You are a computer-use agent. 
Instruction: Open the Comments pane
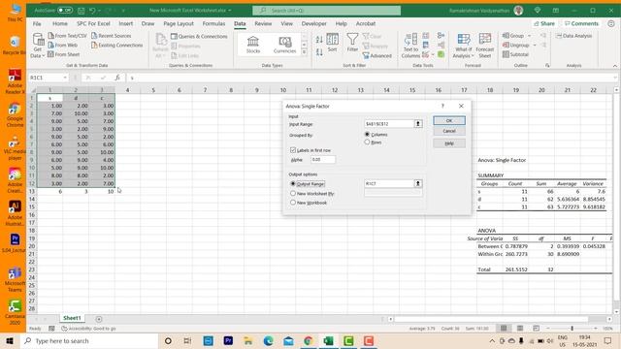(581, 23)
